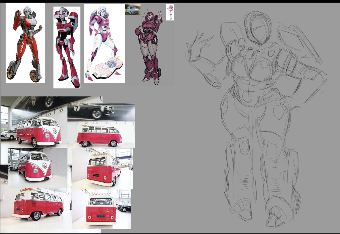This screenshot has height=234, width=340.
Task: Select the straight-on rear view VW bus photo
Action: [101, 209]
